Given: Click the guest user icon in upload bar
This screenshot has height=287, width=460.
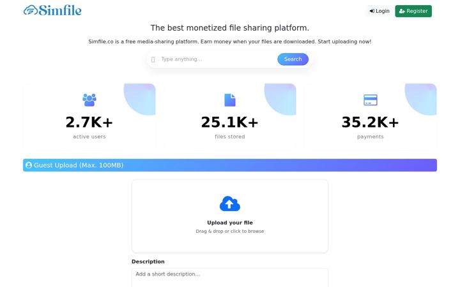Looking at the screenshot, I should (29, 165).
